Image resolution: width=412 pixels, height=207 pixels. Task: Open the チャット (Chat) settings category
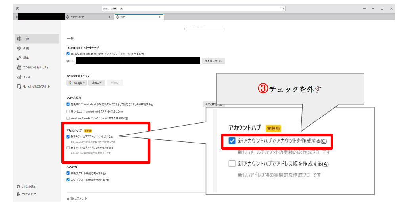coord(26,77)
